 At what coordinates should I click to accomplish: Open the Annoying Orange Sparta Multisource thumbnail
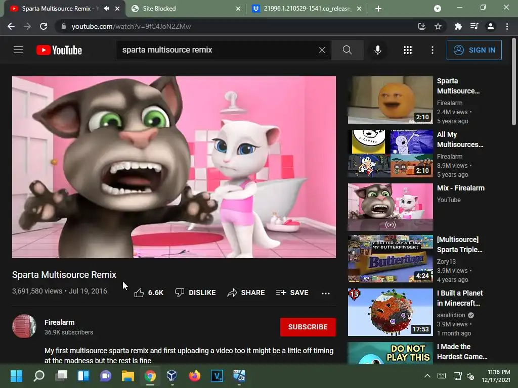[x=390, y=100]
